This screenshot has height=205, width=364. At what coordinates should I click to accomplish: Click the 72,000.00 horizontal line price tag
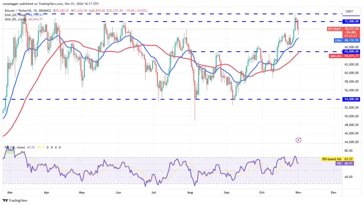351,21
